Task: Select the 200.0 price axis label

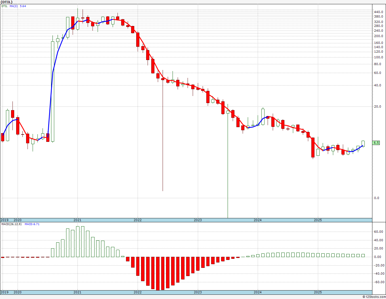Action: (379, 36)
